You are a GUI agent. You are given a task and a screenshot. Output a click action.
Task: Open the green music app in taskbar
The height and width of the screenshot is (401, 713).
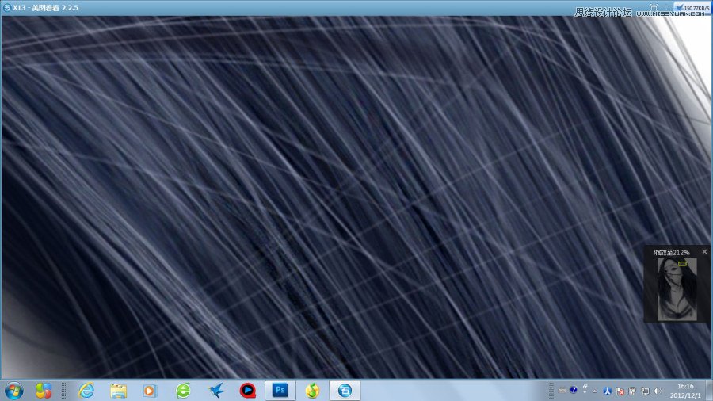click(x=312, y=391)
